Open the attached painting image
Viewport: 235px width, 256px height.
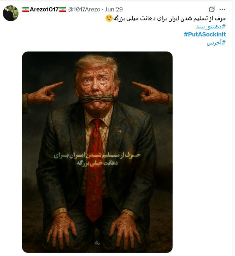[97, 152]
